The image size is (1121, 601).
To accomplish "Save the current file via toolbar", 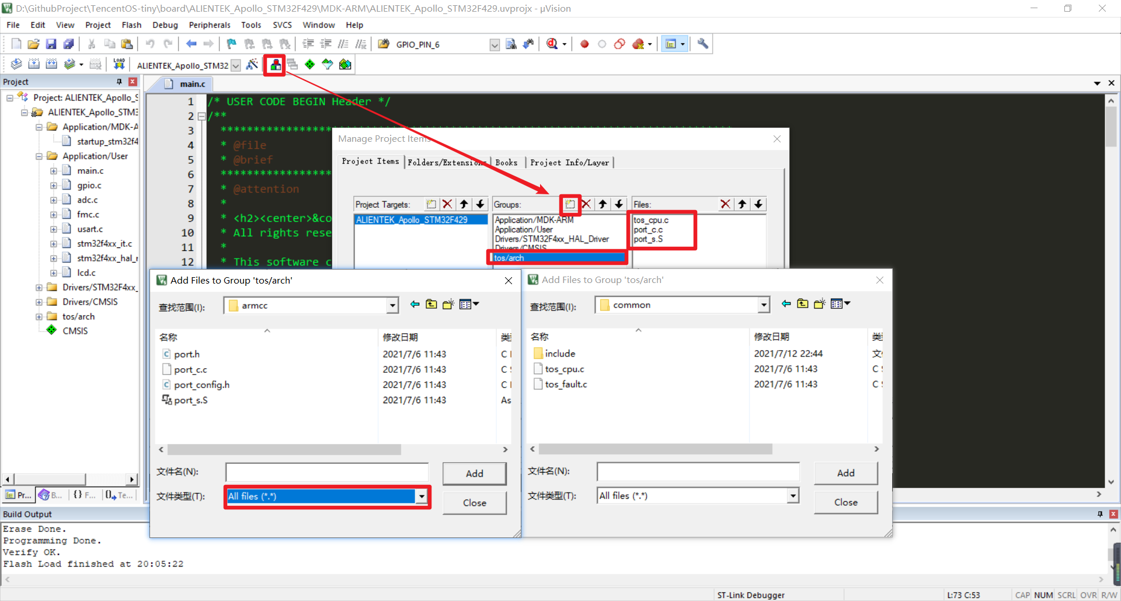I will [x=51, y=44].
